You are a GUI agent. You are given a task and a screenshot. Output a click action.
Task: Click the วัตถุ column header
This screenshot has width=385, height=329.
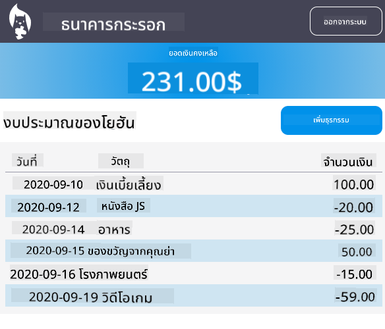[x=120, y=161]
